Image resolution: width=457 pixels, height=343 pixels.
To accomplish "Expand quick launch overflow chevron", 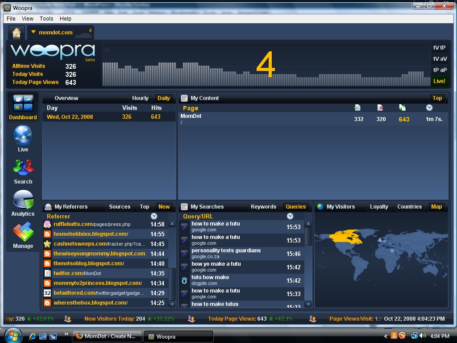I will pos(66,334).
